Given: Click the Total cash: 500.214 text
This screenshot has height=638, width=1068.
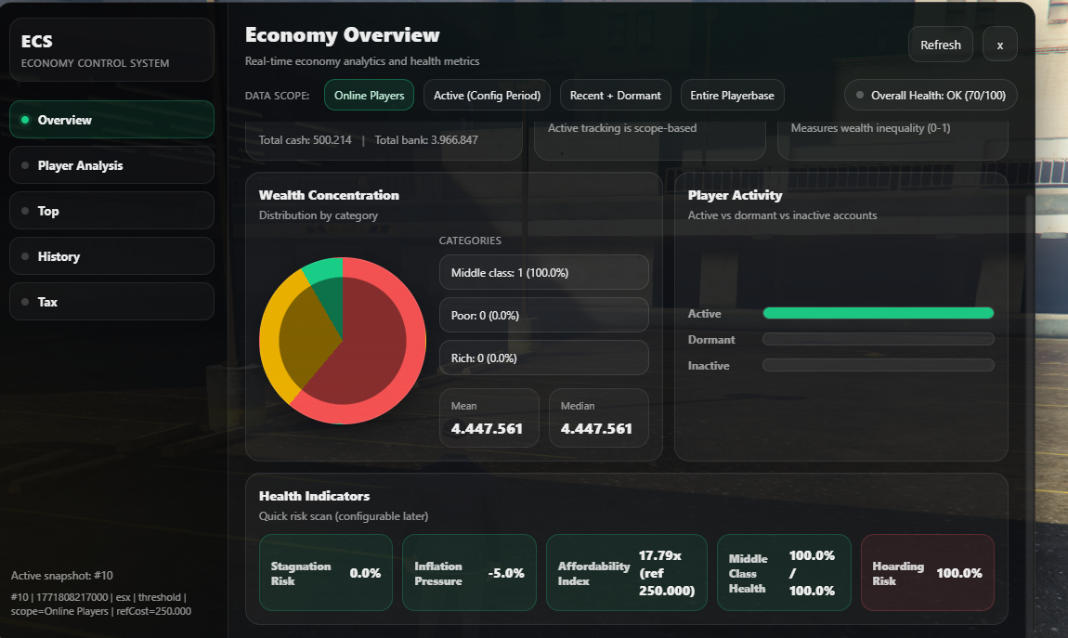Looking at the screenshot, I should click(306, 139).
